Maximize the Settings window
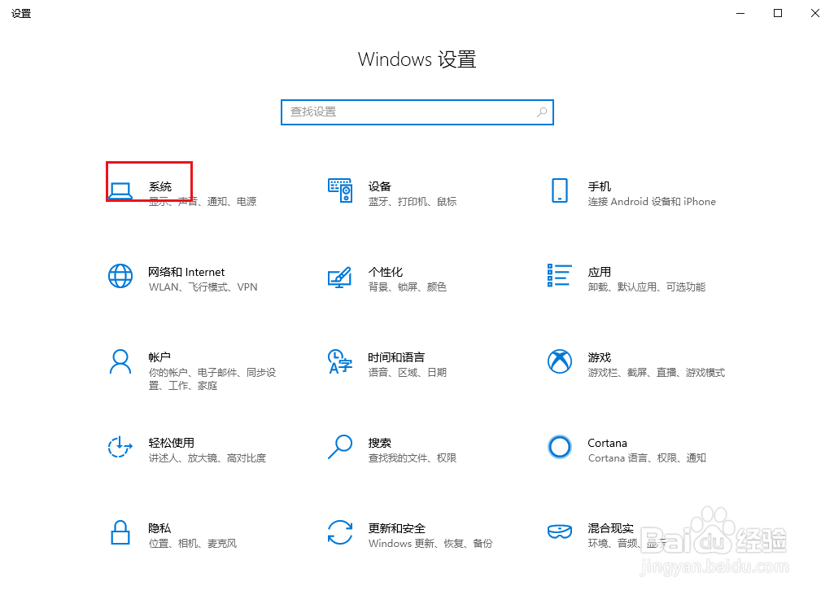834x595 pixels. pyautogui.click(x=778, y=13)
